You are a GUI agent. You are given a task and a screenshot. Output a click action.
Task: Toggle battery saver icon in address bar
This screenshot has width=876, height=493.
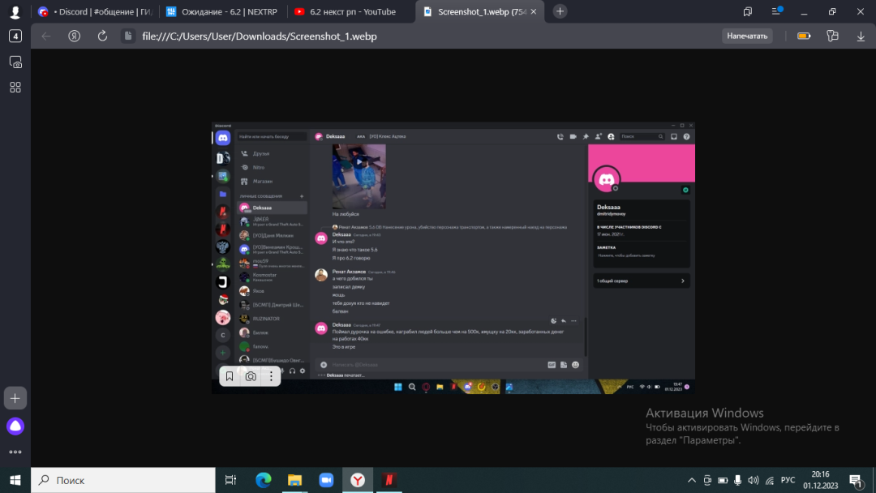tap(803, 36)
